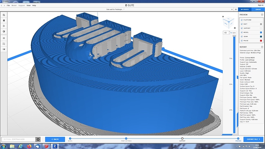Click the home view icon above cube
This screenshot has height=149, width=265.
[x=223, y=17]
